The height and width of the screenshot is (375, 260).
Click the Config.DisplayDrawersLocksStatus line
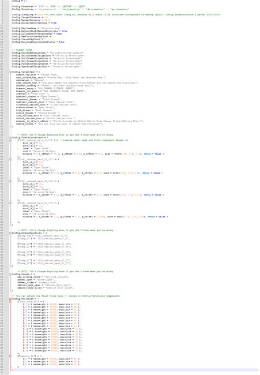pyautogui.click(x=38, y=42)
